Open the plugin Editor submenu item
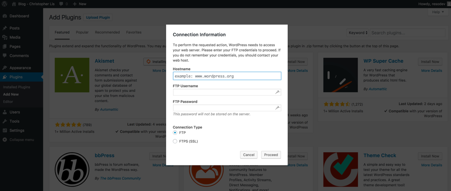The width and height of the screenshot is (451, 191). (8, 102)
